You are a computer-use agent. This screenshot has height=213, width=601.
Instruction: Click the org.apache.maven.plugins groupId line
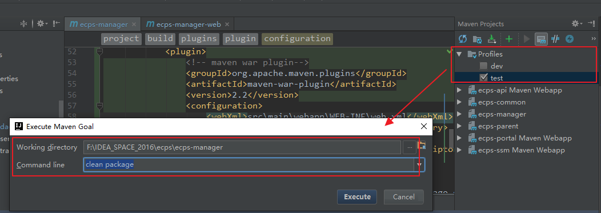pyautogui.click(x=296, y=73)
